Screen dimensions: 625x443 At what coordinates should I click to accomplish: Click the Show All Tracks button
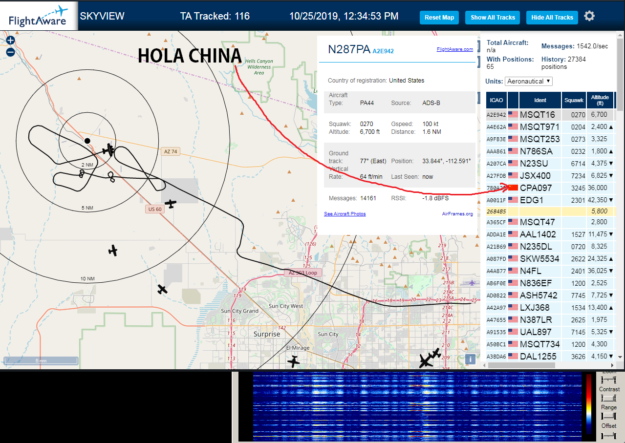pyautogui.click(x=493, y=17)
